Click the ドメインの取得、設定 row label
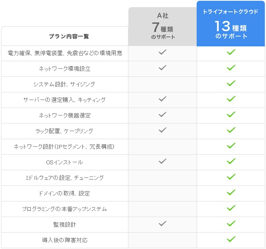Viewport: 266px width, 249px height. (x=65, y=193)
